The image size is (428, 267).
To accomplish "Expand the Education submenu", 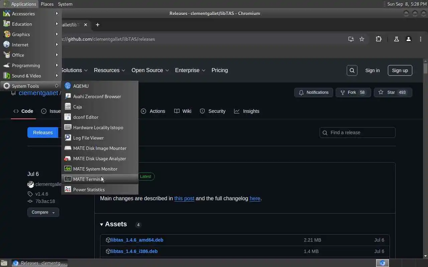I will (31, 24).
